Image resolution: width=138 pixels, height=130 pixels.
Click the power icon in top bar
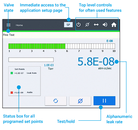(x=78, y=25)
